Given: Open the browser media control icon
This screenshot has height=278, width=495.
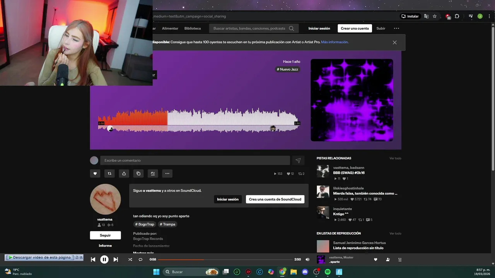Looking at the screenshot, I should coord(471,16).
